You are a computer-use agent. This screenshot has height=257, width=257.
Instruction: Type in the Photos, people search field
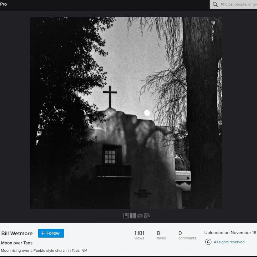coord(237,5)
